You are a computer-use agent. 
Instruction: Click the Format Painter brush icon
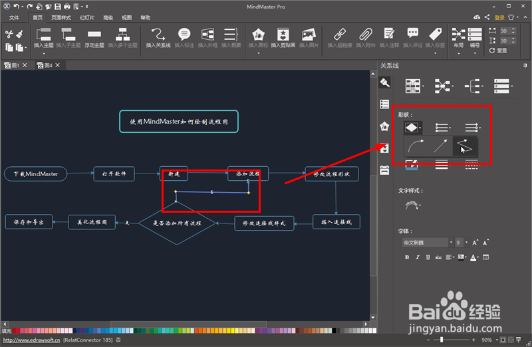pos(19,34)
